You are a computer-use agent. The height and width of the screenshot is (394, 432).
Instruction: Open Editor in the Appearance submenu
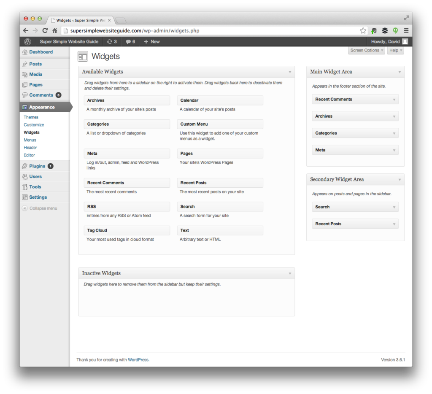(x=29, y=155)
